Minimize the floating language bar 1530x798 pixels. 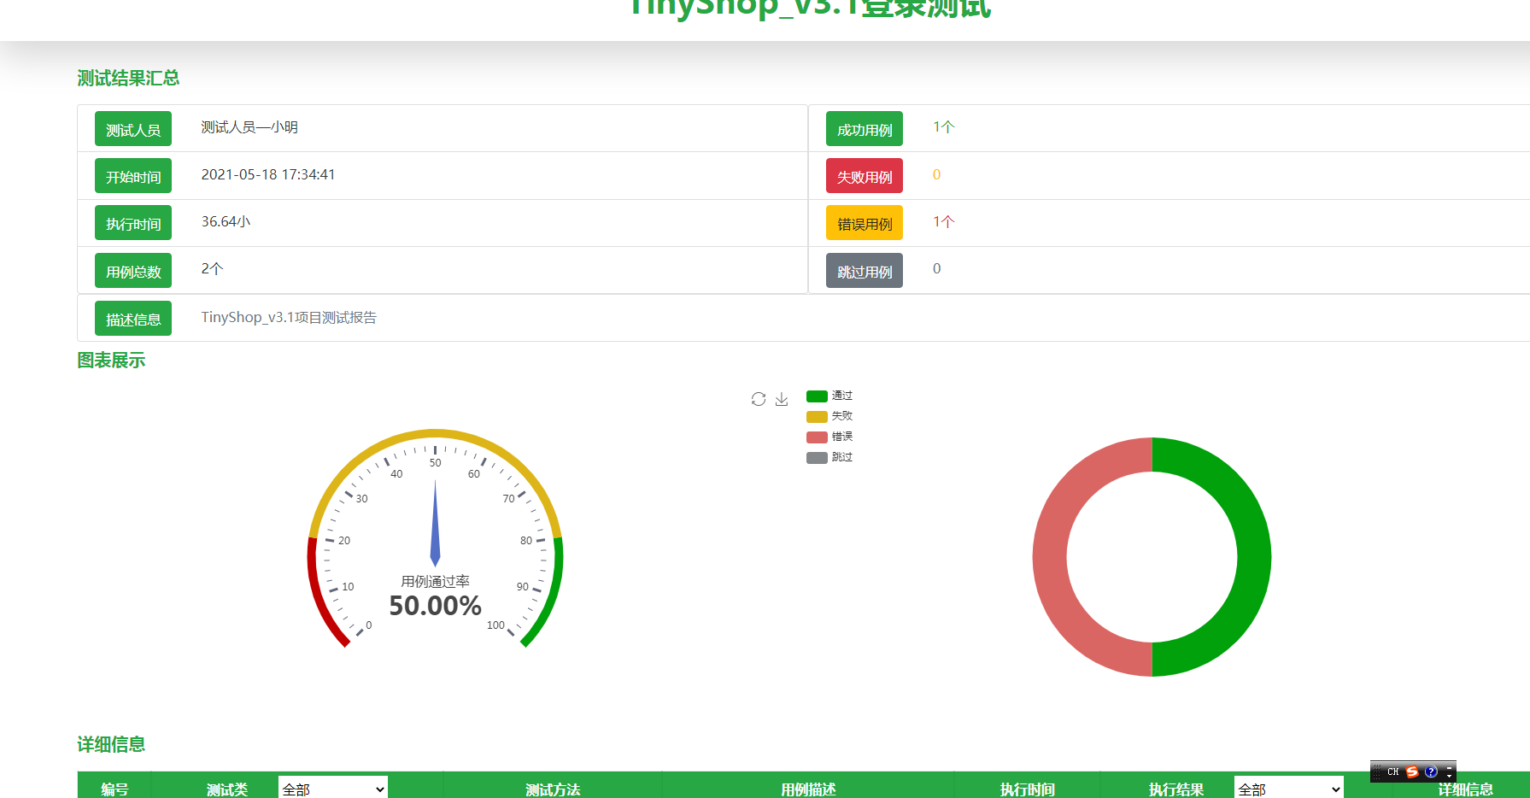click(x=1449, y=768)
